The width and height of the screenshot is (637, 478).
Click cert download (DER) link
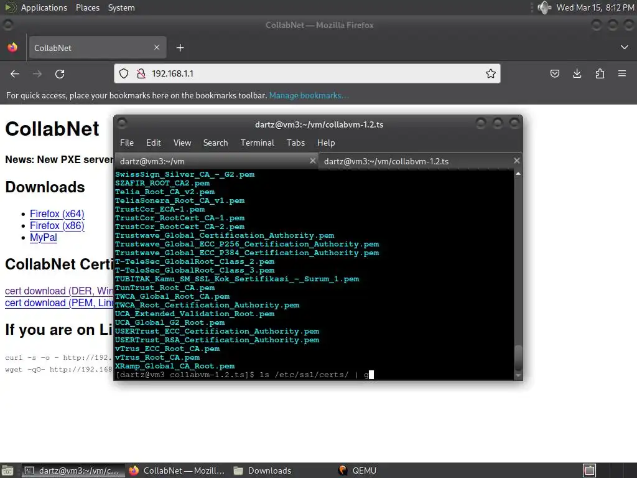[59, 291]
